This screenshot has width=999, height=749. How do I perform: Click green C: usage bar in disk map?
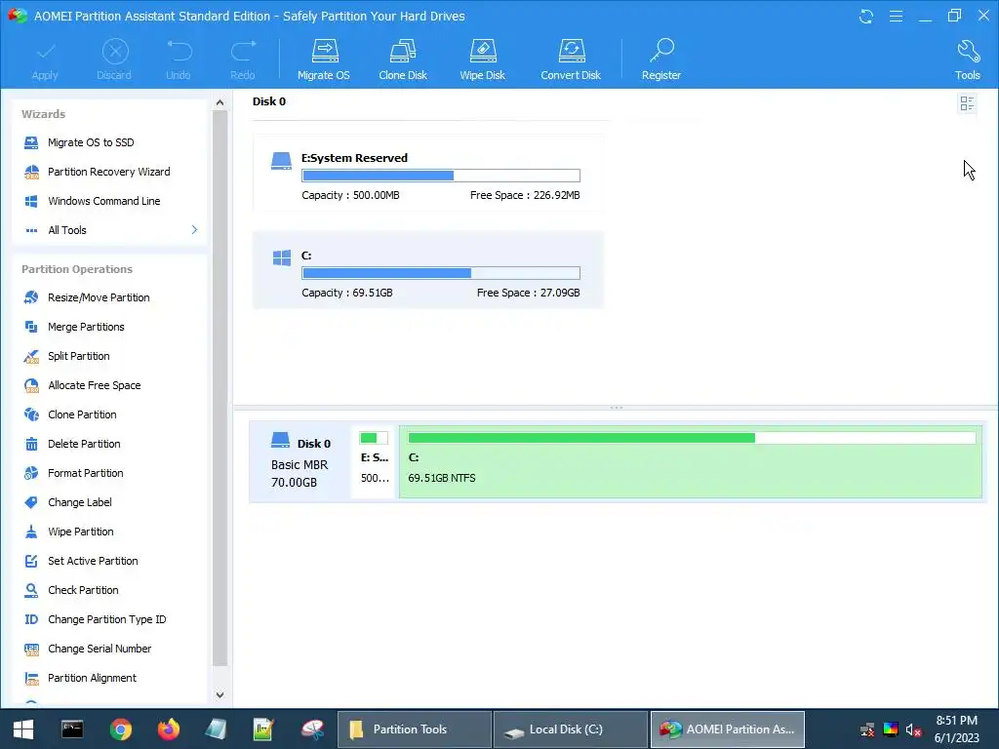click(692, 438)
